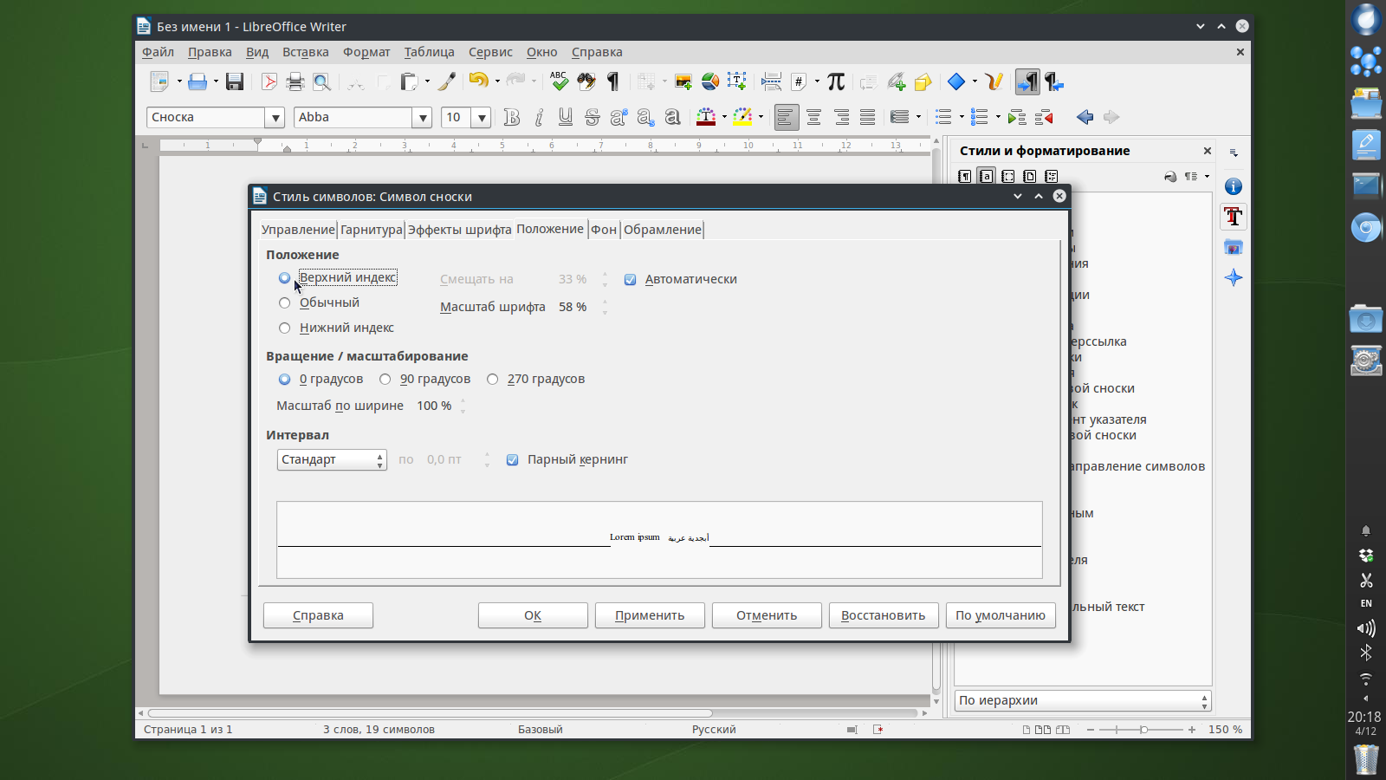Disable the Парный кернинг checkbox
Screen dimensions: 1386x780
[513, 460]
